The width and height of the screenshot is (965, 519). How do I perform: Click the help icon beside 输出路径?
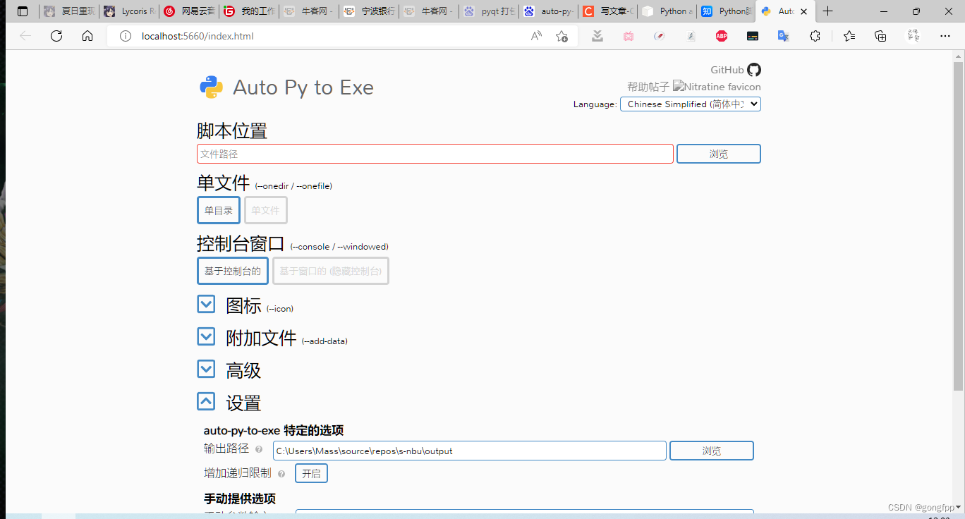(259, 449)
